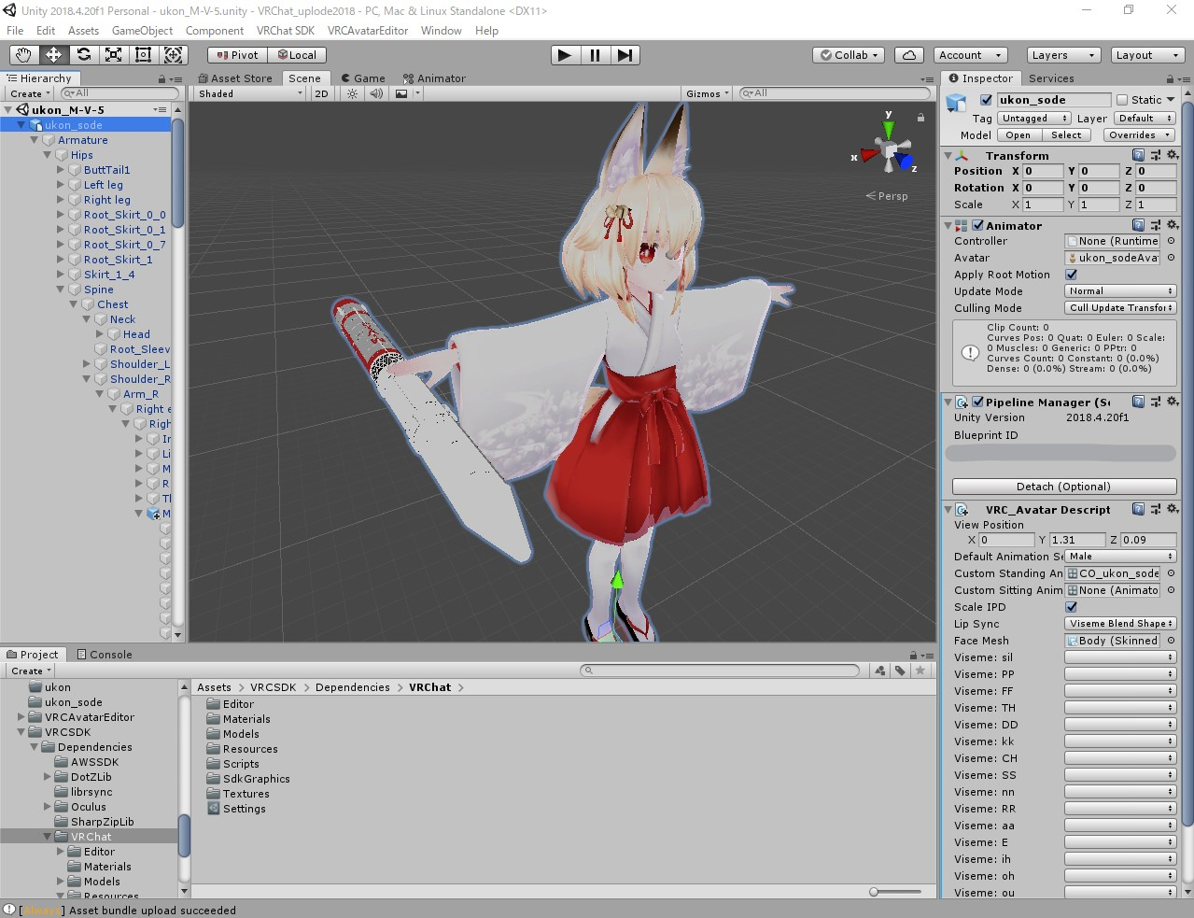Open the Layer dropdown set to Default
The image size is (1194, 918).
(1145, 119)
